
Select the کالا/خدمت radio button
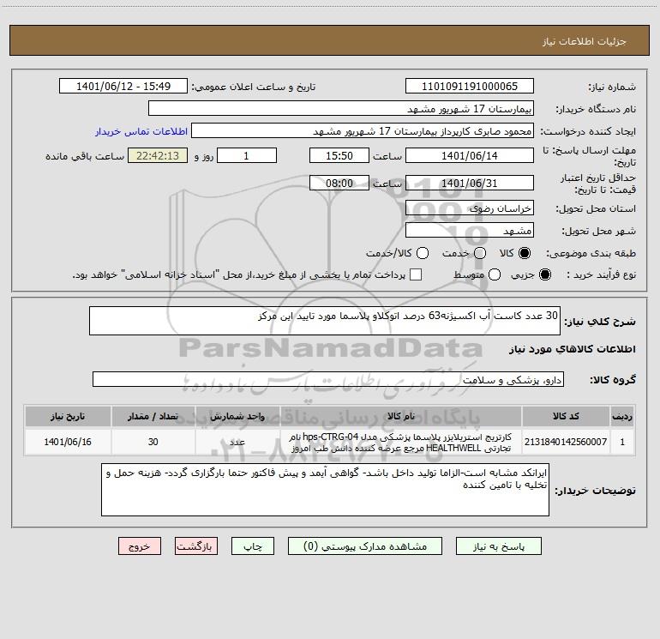[x=423, y=253]
